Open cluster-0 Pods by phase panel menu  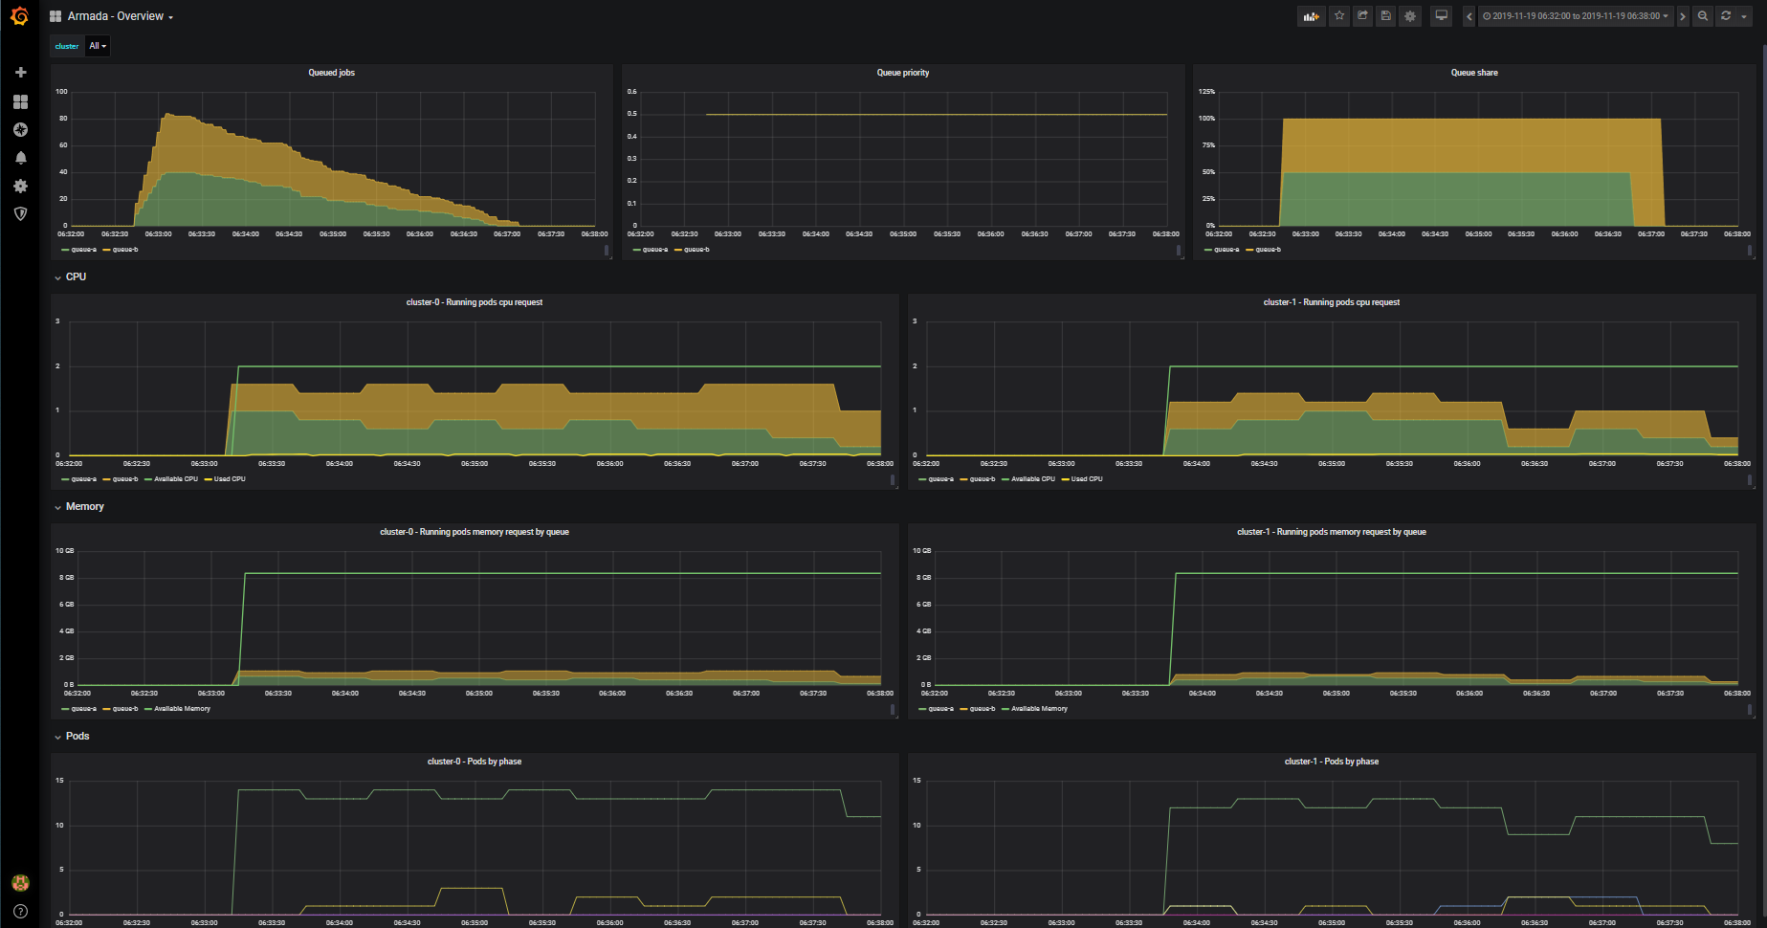point(475,762)
